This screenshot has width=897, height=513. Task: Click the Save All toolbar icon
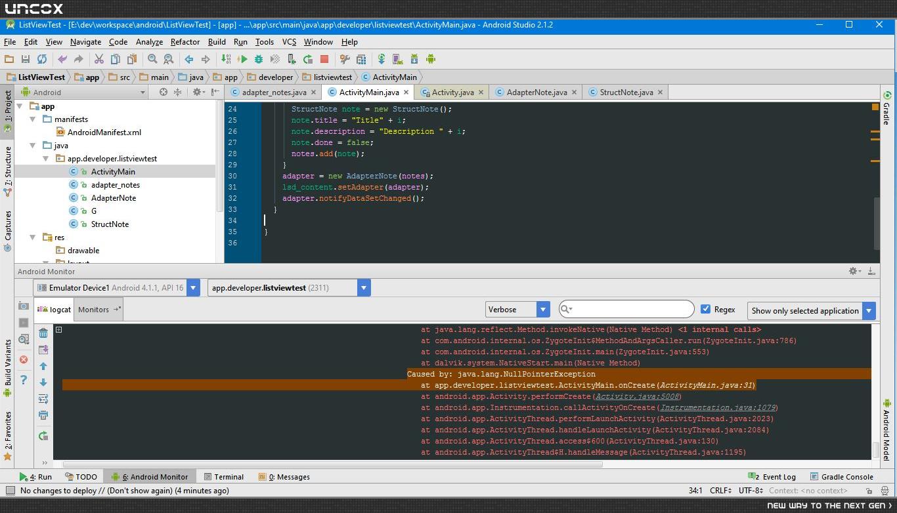tap(26, 59)
